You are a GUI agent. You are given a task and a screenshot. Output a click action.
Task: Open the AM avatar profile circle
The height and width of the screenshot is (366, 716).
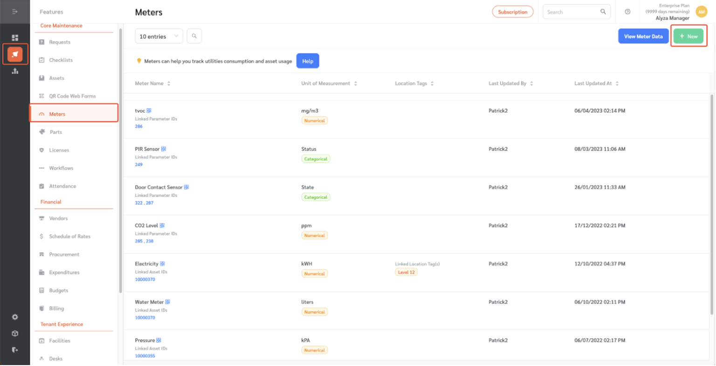[701, 11]
